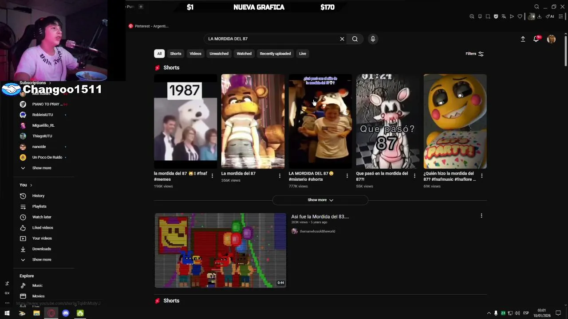Open options for 'Que pasó en la mordida' short

click(414, 176)
